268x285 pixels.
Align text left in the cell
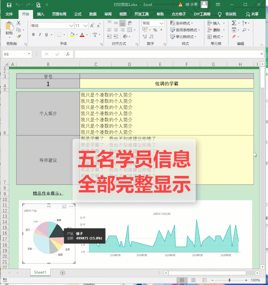[109, 30]
